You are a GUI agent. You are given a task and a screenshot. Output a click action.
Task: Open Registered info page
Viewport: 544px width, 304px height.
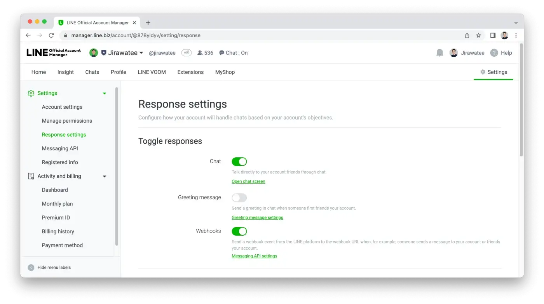pyautogui.click(x=60, y=162)
